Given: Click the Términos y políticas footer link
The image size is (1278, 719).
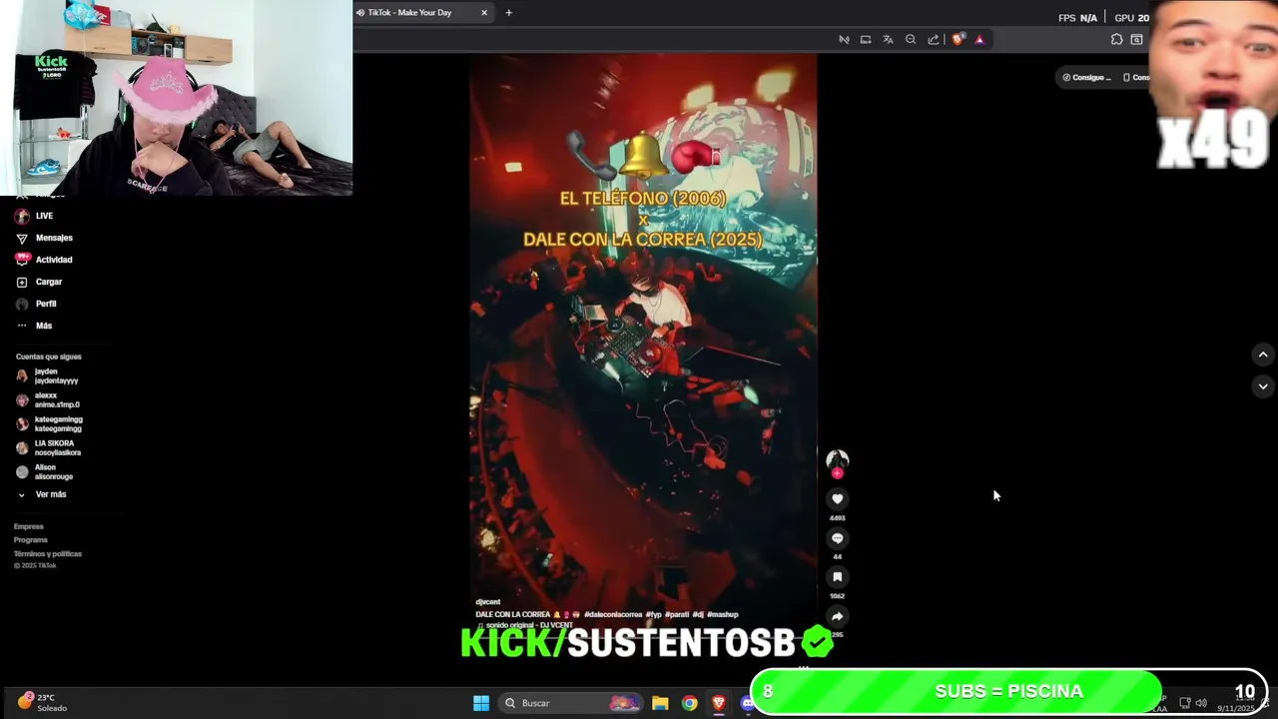Looking at the screenshot, I should (x=48, y=554).
